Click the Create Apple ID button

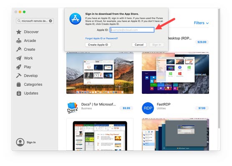click(x=98, y=45)
